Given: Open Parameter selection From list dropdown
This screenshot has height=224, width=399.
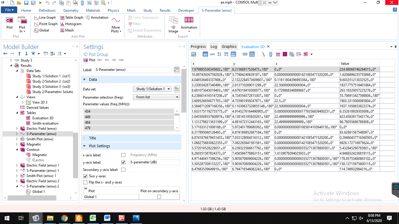Looking at the screenshot, I should 156,97.
